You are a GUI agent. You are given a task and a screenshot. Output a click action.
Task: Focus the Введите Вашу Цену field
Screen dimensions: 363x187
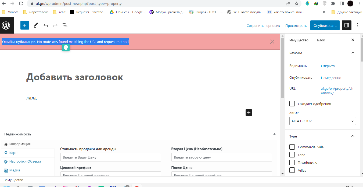pyautogui.click(x=110, y=157)
